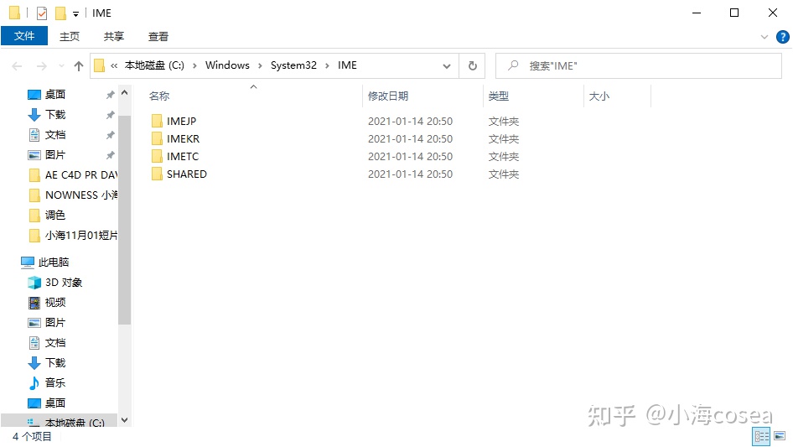793x447 pixels.
Task: Sort by the 修改日期 column header
Action: click(388, 96)
